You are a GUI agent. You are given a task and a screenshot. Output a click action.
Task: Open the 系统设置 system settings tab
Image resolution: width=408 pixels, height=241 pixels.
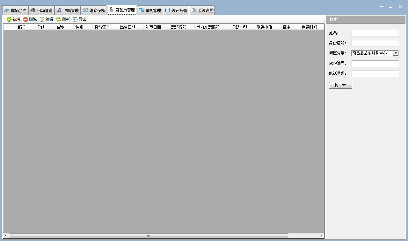pos(202,10)
